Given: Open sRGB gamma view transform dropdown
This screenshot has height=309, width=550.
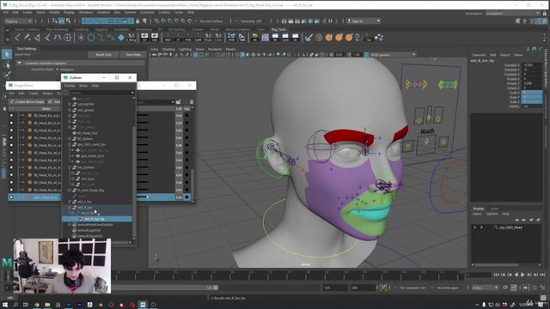Looking at the screenshot, I should point(393,55).
